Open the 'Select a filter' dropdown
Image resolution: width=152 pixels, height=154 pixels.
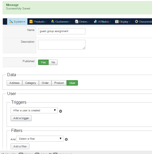[40, 139]
